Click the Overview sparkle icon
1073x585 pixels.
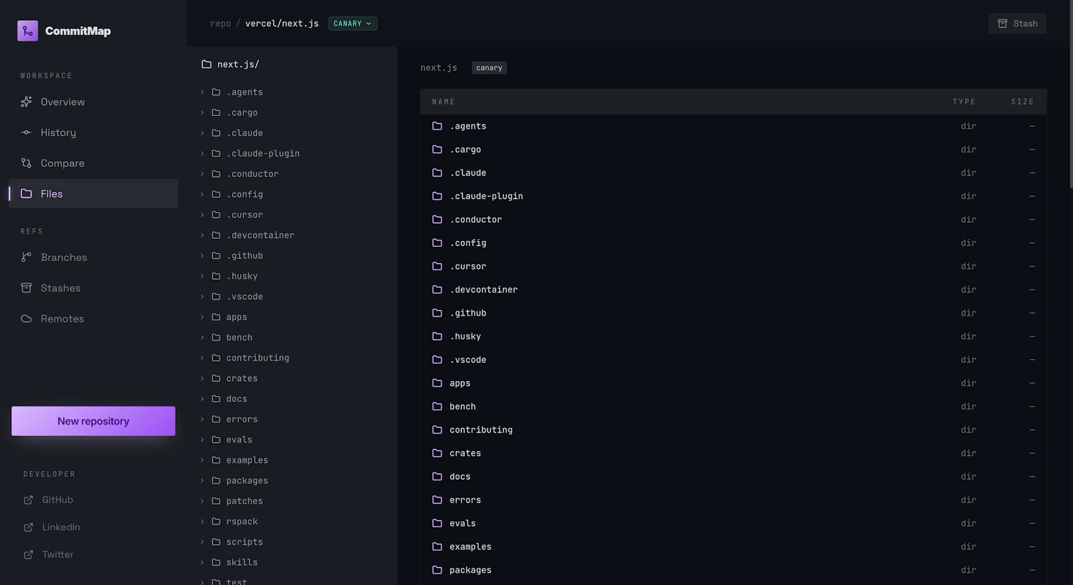click(26, 102)
